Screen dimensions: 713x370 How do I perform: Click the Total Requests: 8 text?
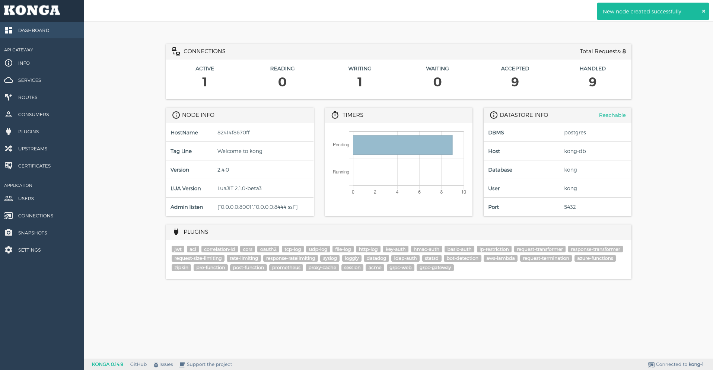[x=602, y=51]
